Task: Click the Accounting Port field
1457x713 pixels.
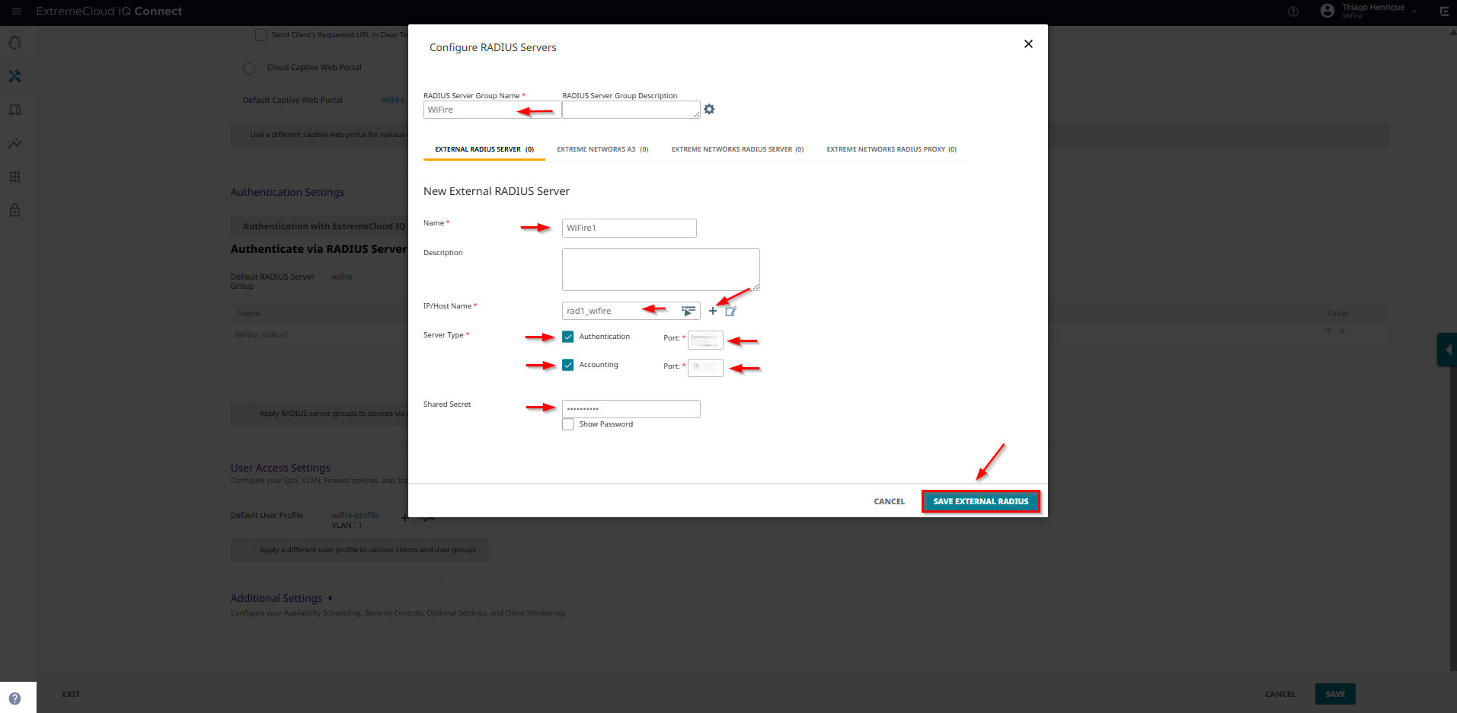Action: tap(705, 368)
